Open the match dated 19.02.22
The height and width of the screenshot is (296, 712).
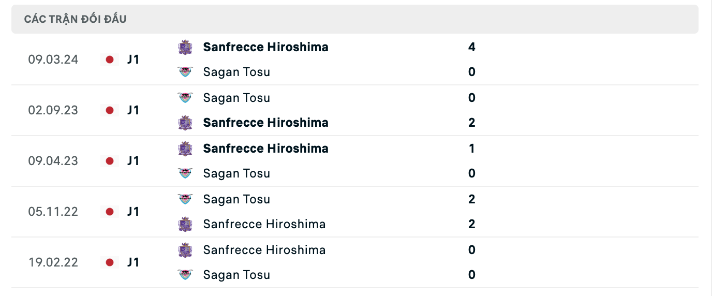click(x=53, y=262)
